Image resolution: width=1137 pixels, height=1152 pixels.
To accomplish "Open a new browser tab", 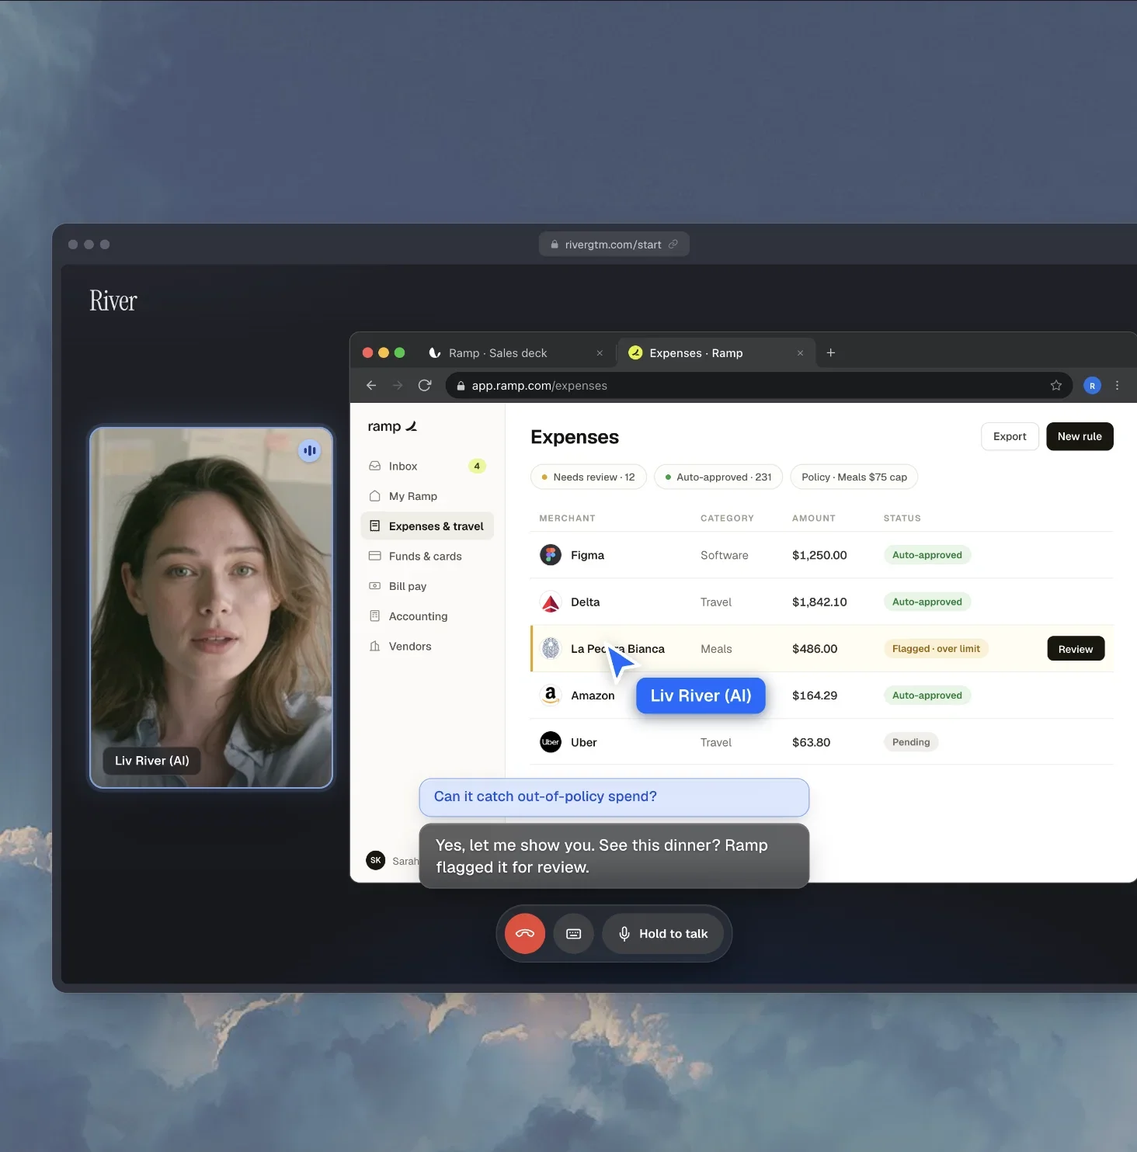I will point(831,352).
